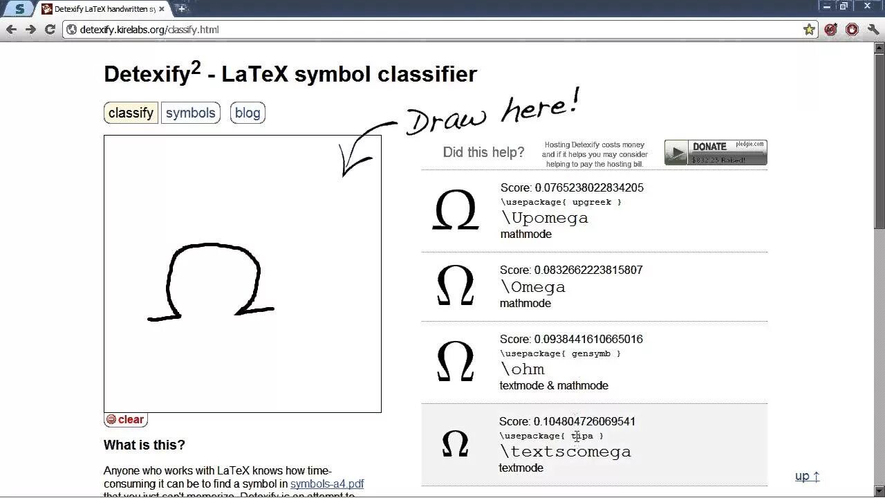Image resolution: width=885 pixels, height=498 pixels.
Task: Open the symbols tab
Action: (x=191, y=113)
